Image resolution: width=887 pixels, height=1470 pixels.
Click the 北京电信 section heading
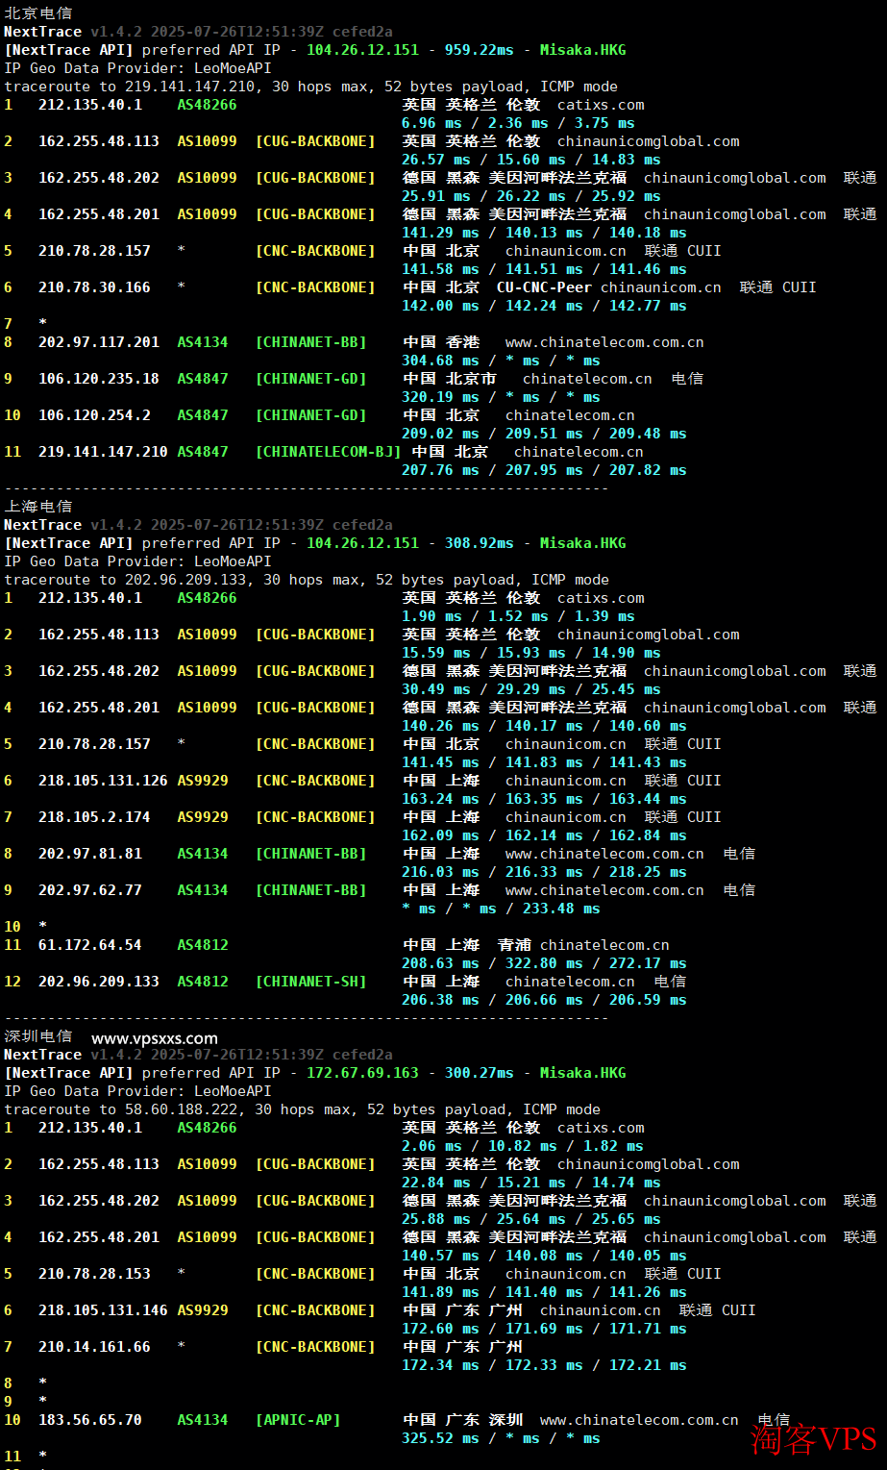[x=38, y=13]
